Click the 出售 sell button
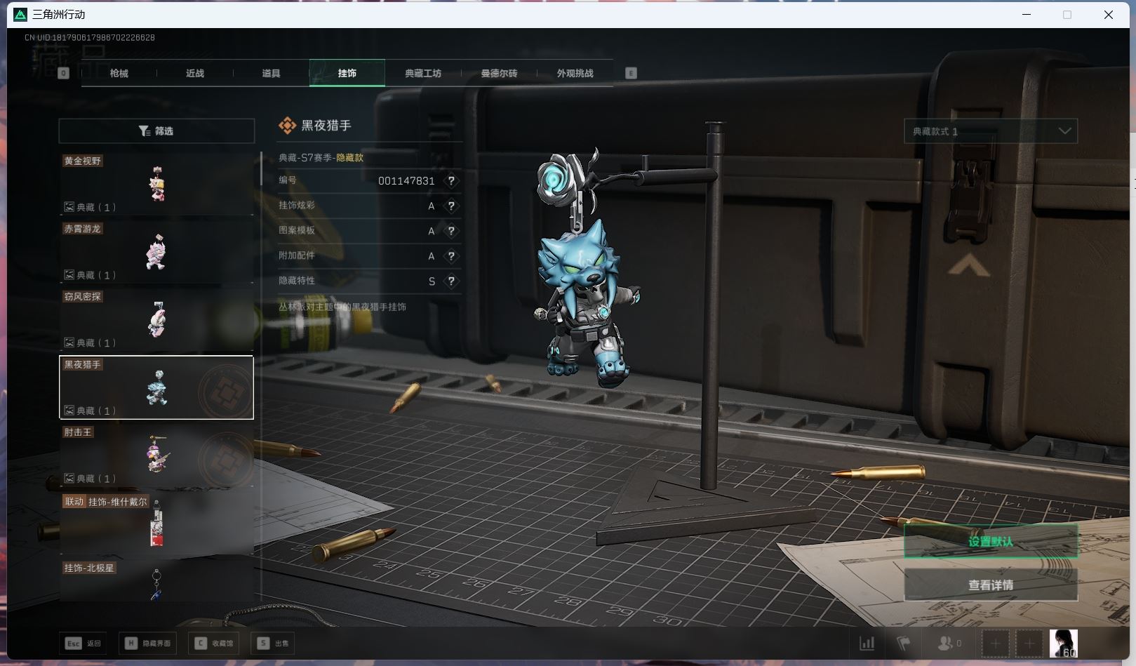This screenshot has width=1136, height=666. pyautogui.click(x=273, y=643)
